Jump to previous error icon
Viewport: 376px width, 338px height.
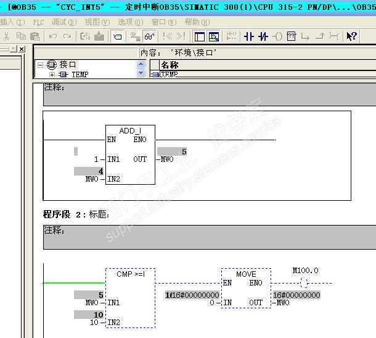point(167,36)
